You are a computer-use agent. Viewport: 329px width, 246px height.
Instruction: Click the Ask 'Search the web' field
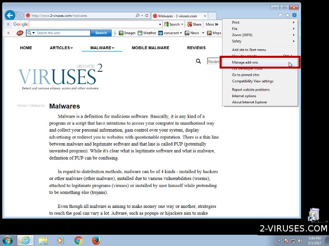point(63,33)
